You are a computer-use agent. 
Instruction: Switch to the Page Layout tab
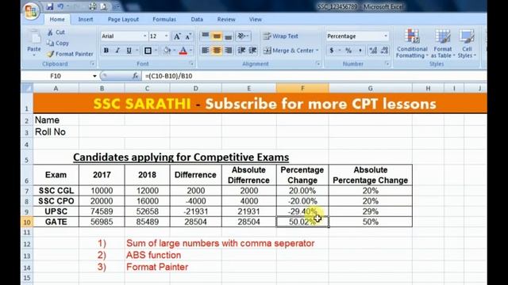(x=123, y=19)
